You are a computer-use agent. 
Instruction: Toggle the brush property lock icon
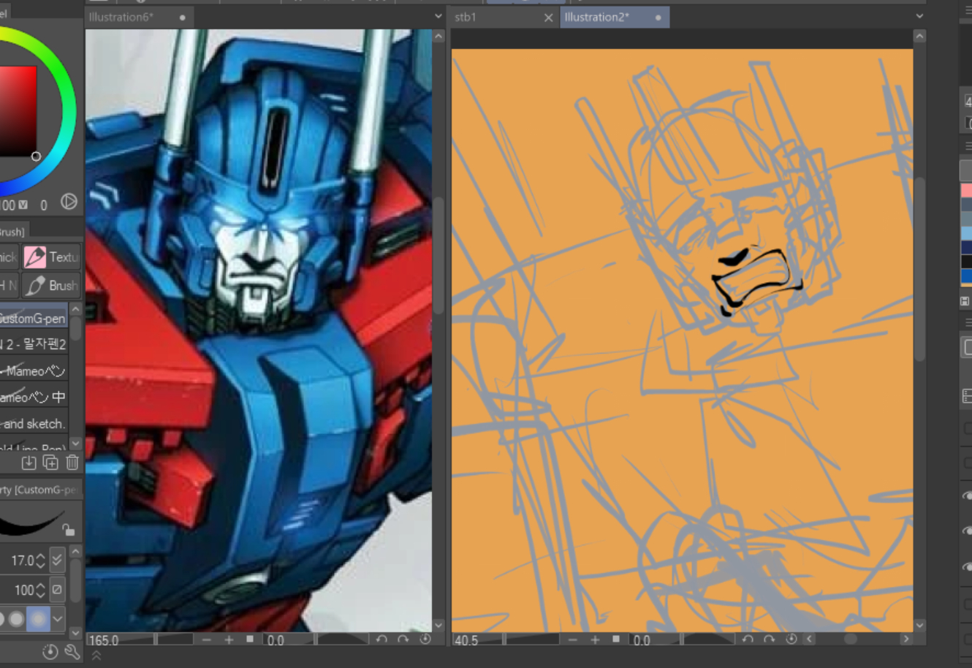[x=68, y=529]
